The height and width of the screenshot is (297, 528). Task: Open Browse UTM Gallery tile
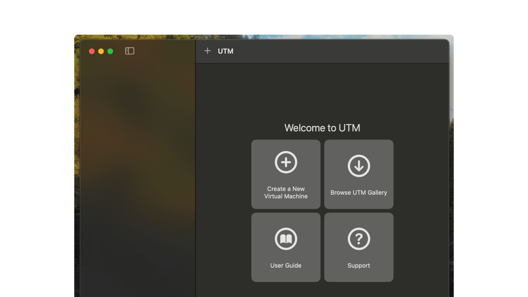(x=359, y=174)
